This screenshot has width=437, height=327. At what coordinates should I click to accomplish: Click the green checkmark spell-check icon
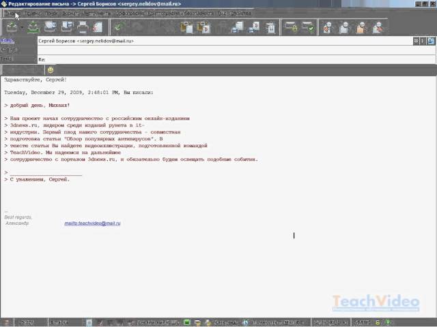click(119, 27)
